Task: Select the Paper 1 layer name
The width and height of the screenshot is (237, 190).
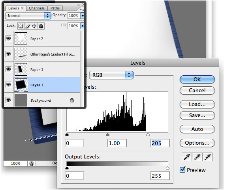Action: click(37, 70)
